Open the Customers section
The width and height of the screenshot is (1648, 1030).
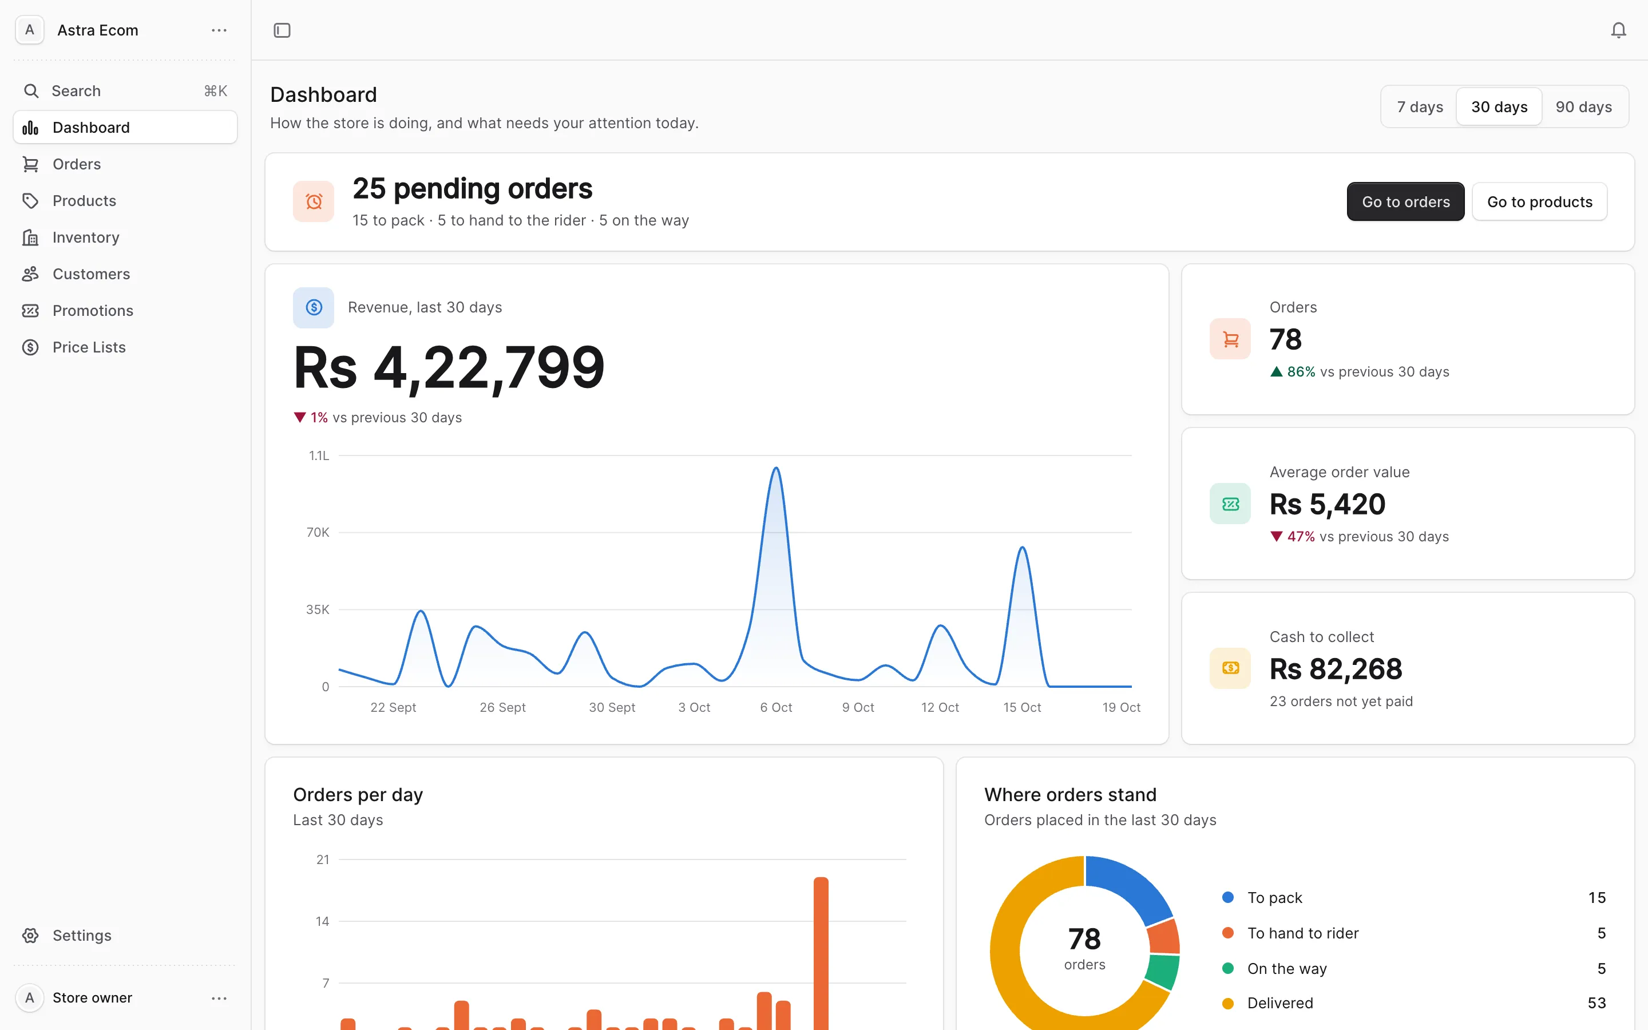pyautogui.click(x=125, y=274)
